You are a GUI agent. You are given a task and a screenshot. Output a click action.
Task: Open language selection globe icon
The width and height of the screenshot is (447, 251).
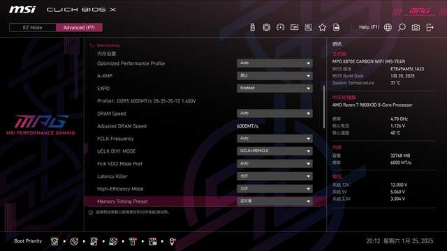(388, 27)
